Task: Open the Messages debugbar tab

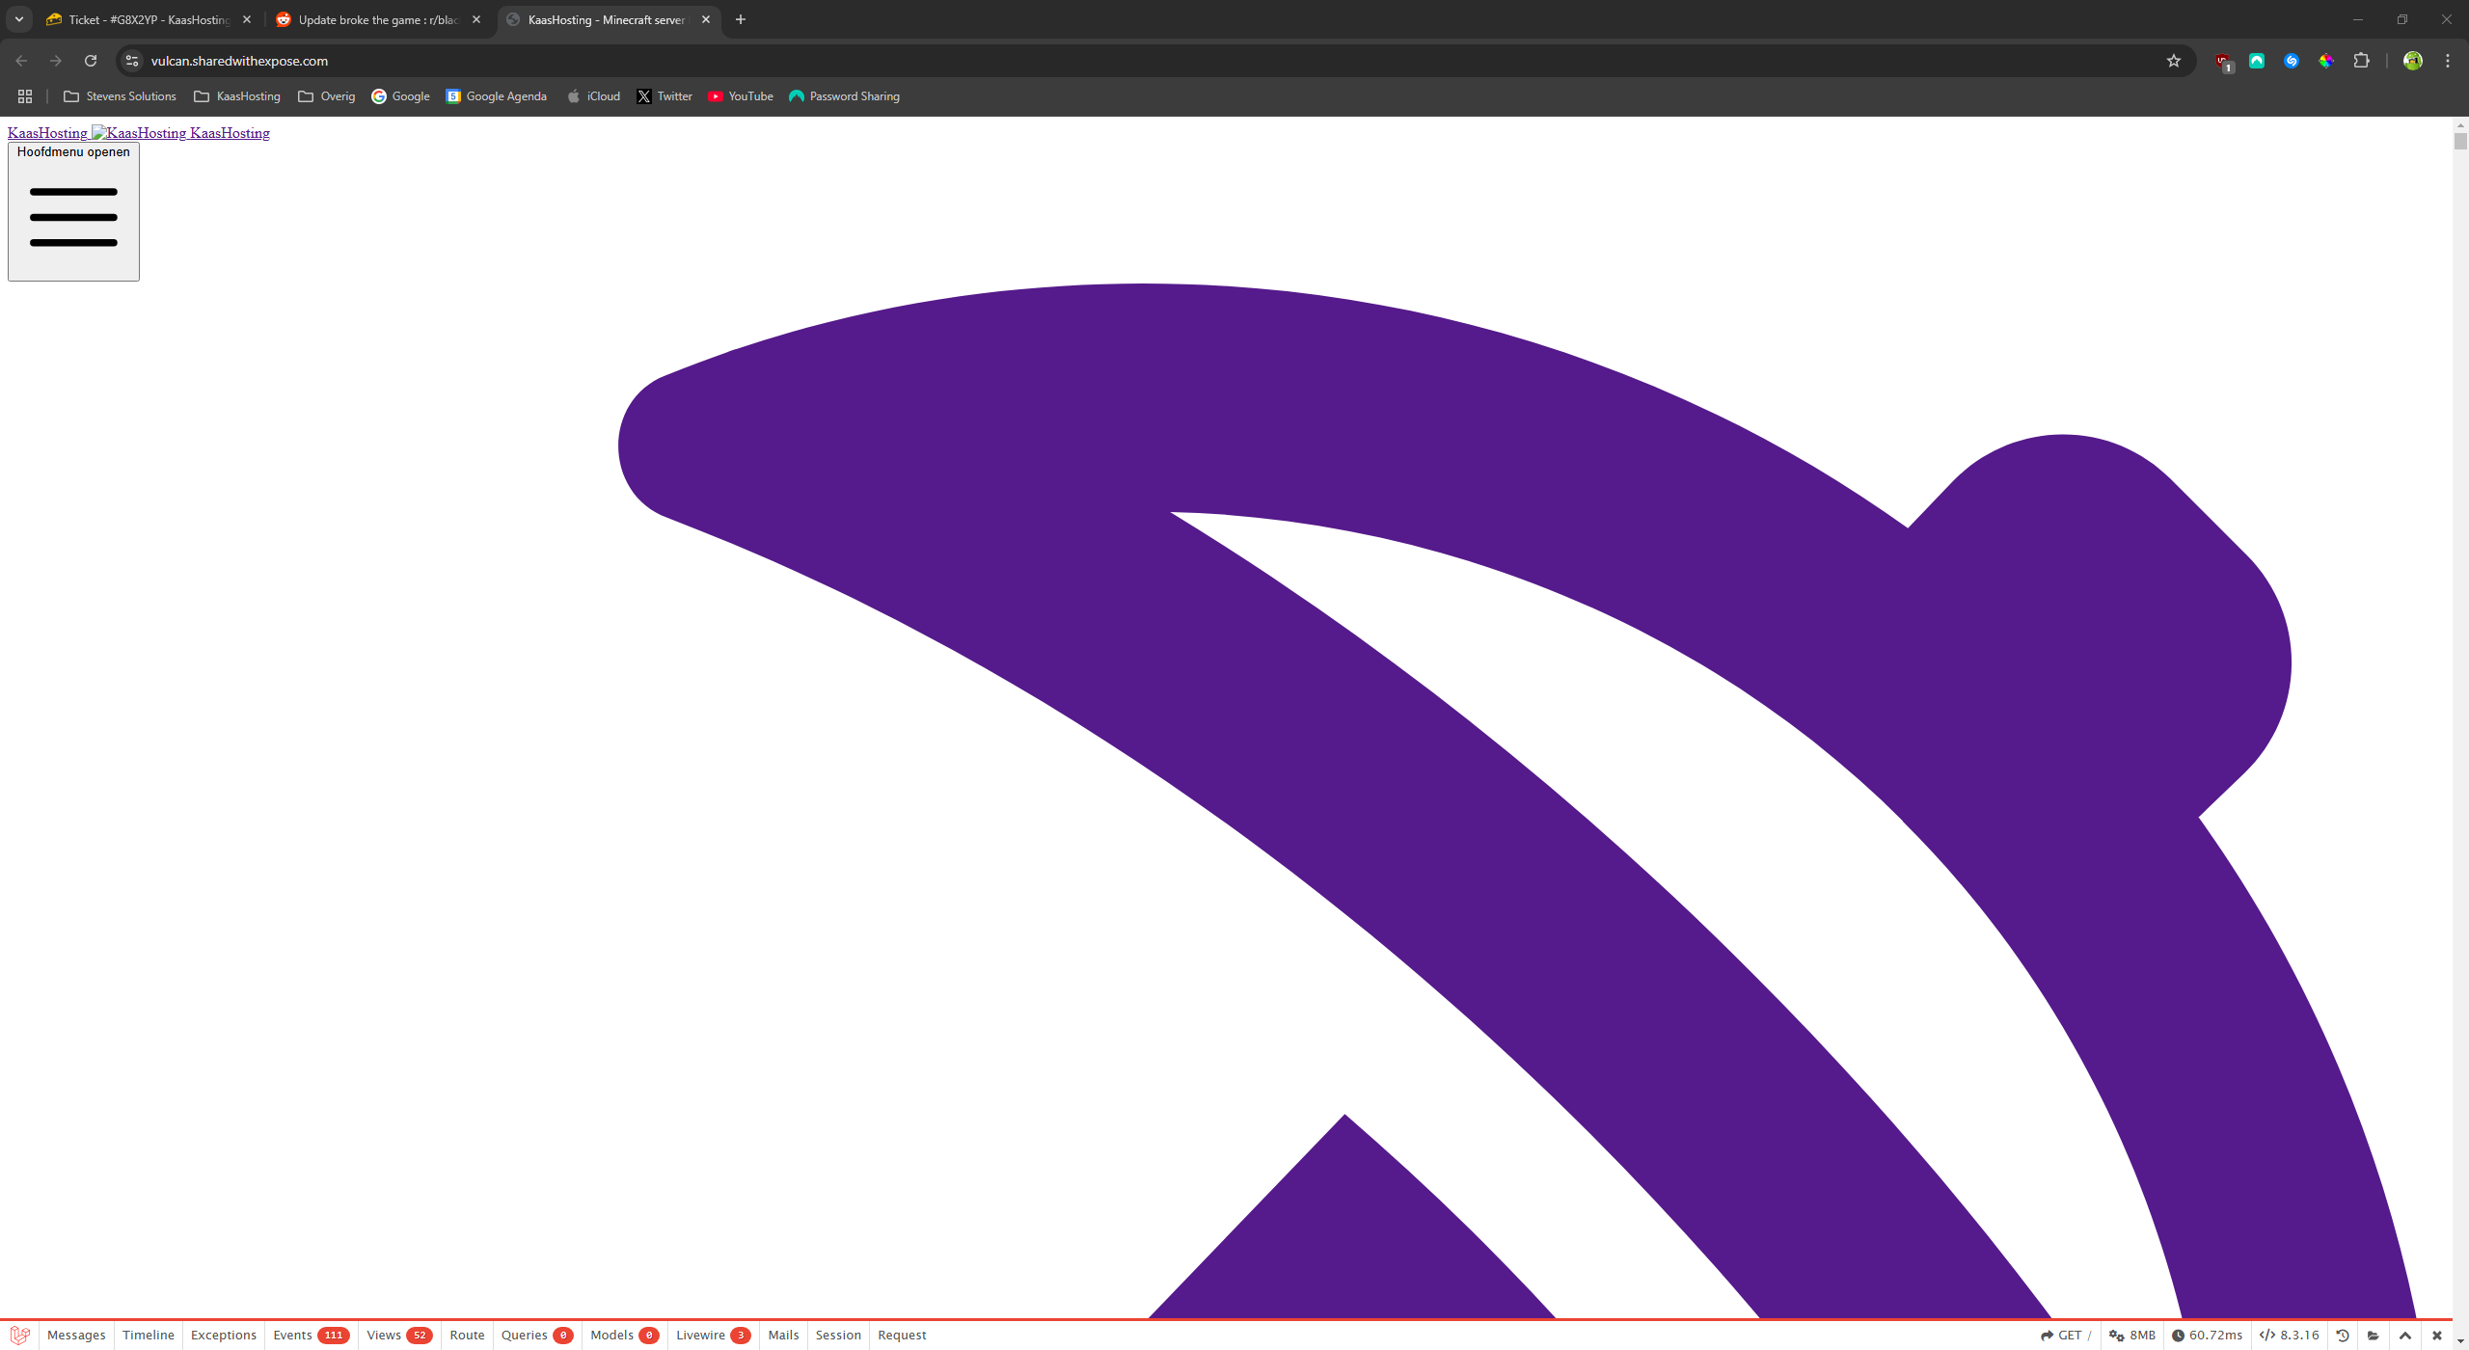Action: click(76, 1336)
